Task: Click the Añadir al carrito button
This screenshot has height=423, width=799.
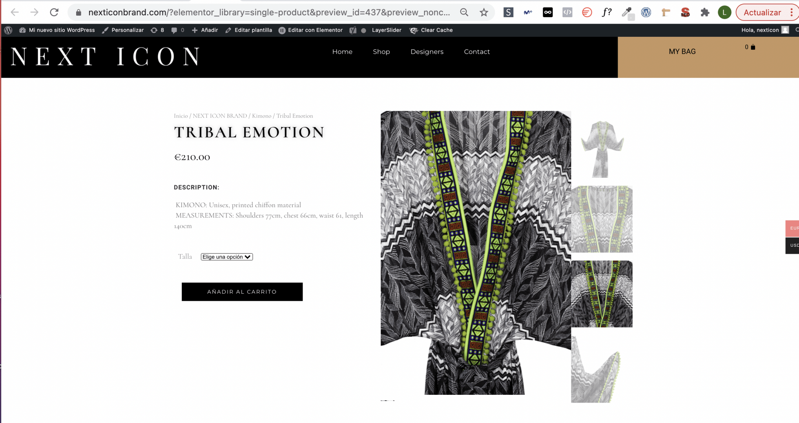Action: click(x=242, y=292)
